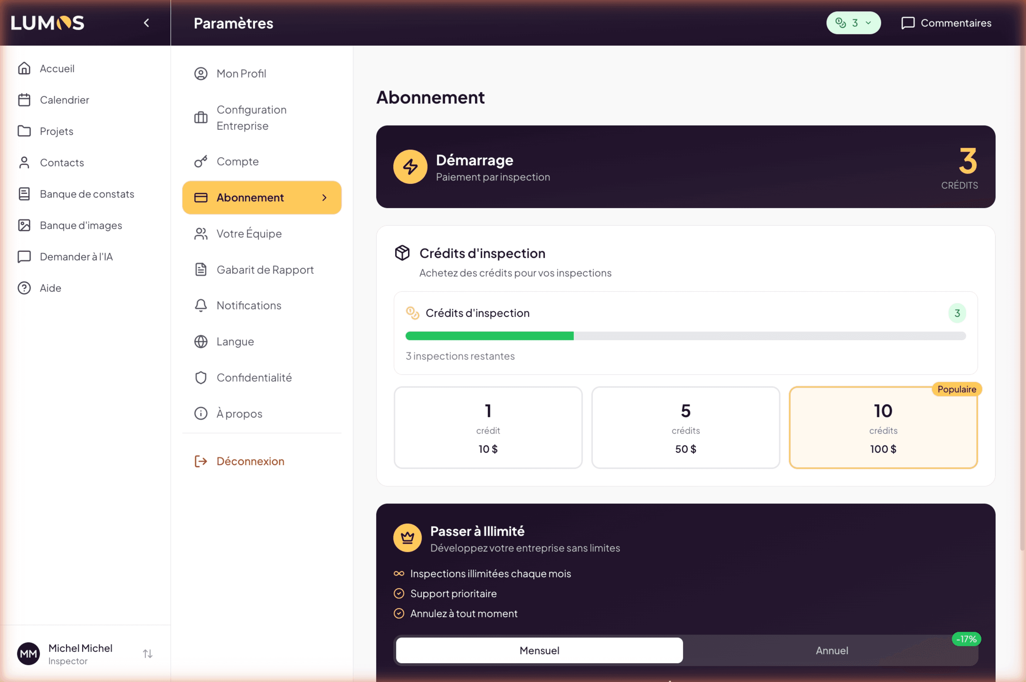The image size is (1026, 682).
Task: Click the Aide question mark icon
Action: tap(24, 288)
